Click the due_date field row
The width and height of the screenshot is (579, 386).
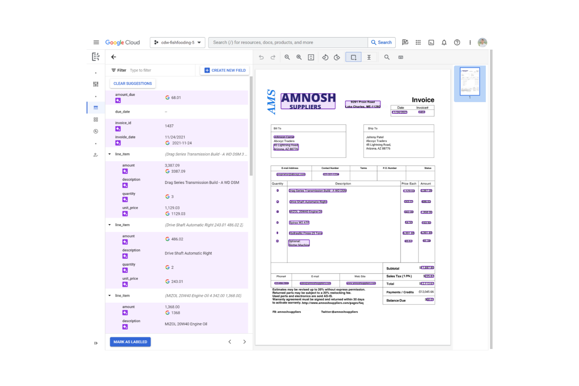(176, 112)
